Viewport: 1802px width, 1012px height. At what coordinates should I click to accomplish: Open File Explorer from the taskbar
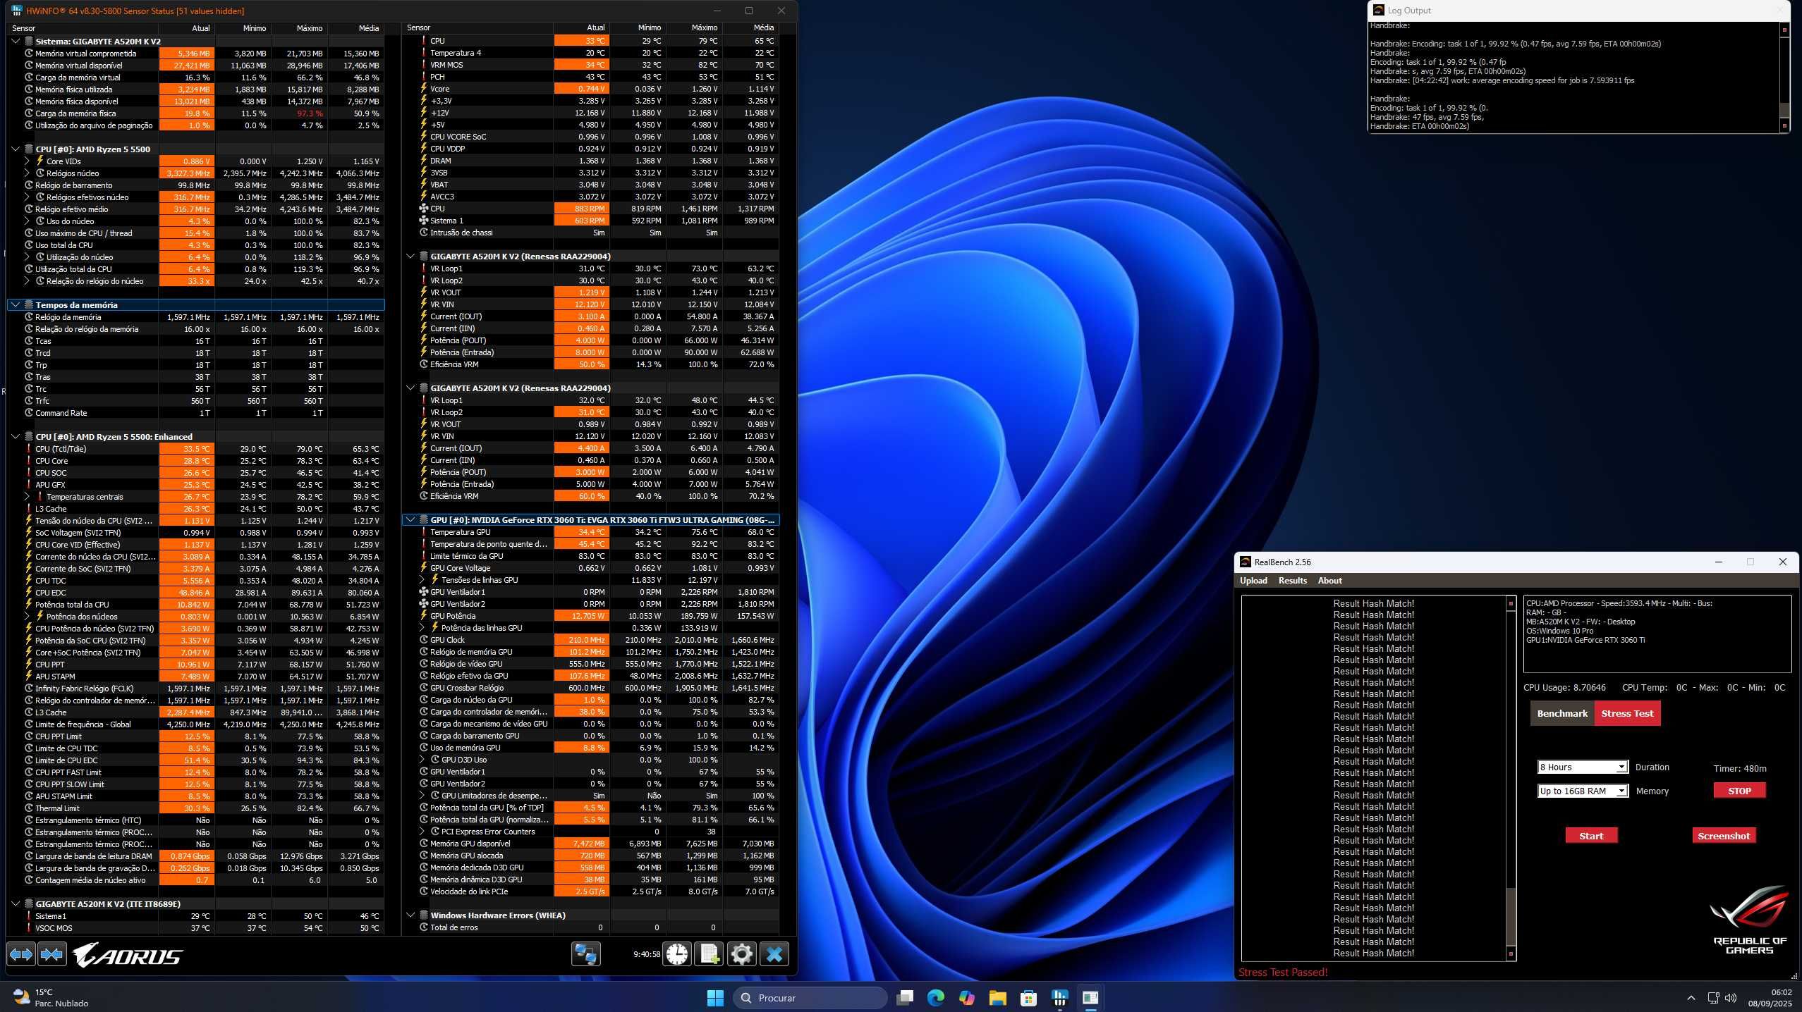[997, 997]
